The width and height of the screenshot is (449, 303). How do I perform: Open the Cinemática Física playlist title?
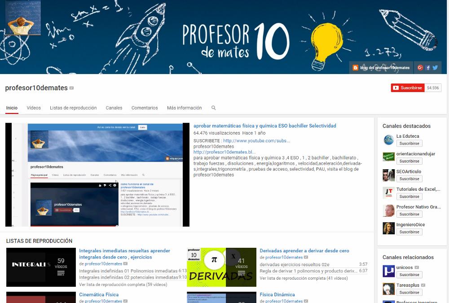99,294
